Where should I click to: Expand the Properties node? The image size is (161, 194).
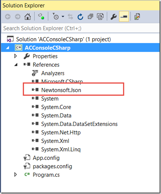16,56
